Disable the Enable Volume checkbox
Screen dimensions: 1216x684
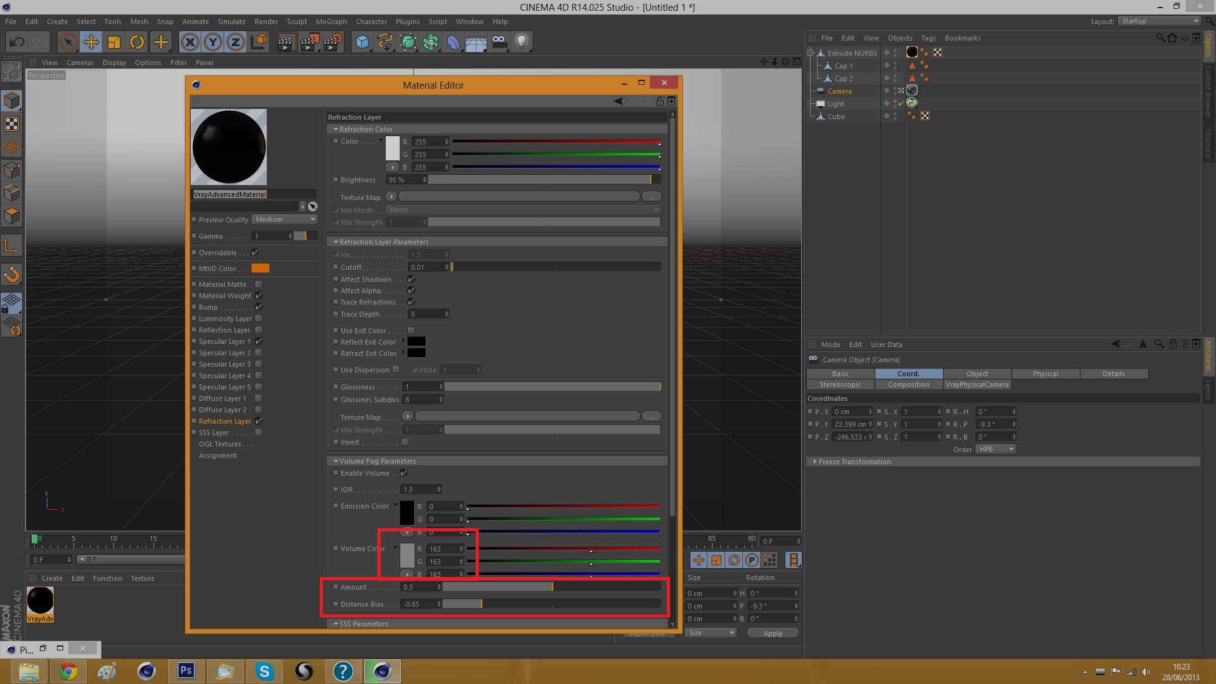(403, 473)
